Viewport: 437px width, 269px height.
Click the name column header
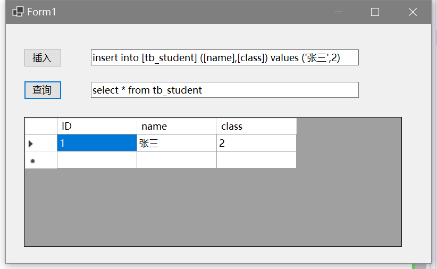pyautogui.click(x=177, y=126)
